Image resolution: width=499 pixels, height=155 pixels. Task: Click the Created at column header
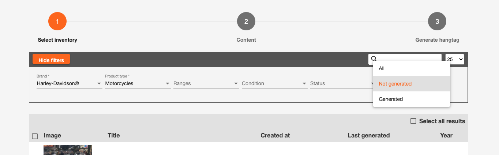275,135
